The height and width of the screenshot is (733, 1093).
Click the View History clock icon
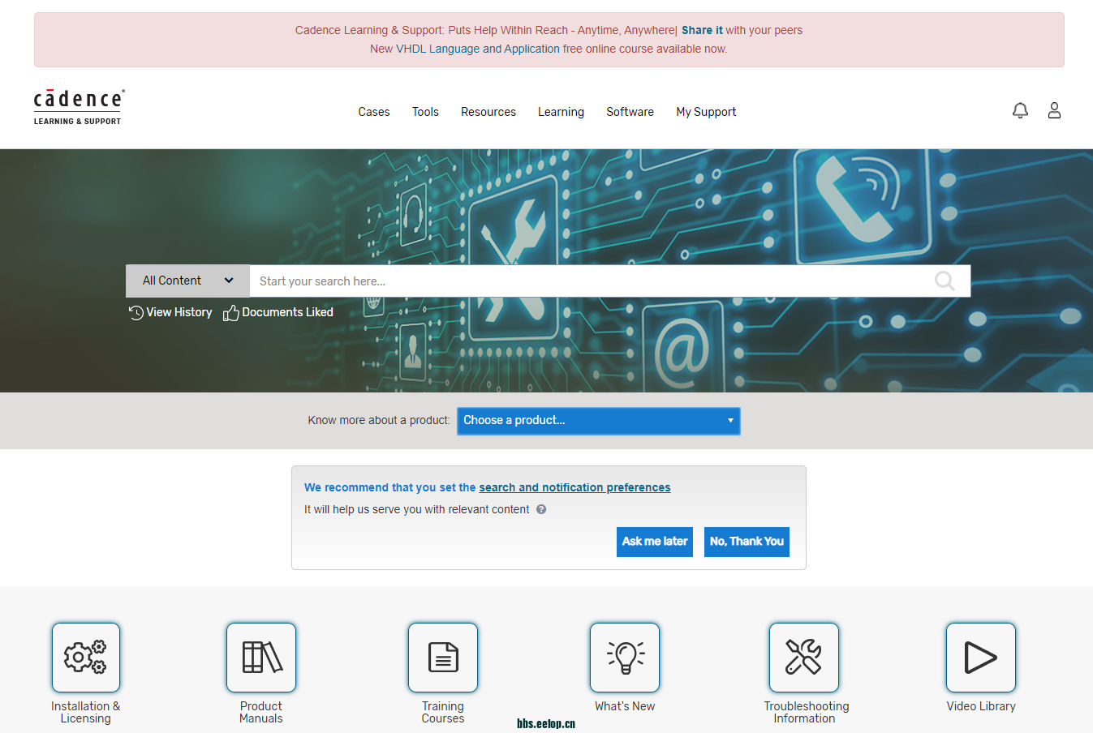click(x=136, y=312)
